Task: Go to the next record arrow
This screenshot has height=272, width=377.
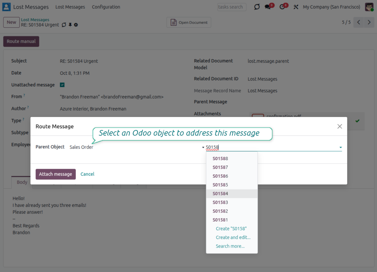Action: coord(369,22)
